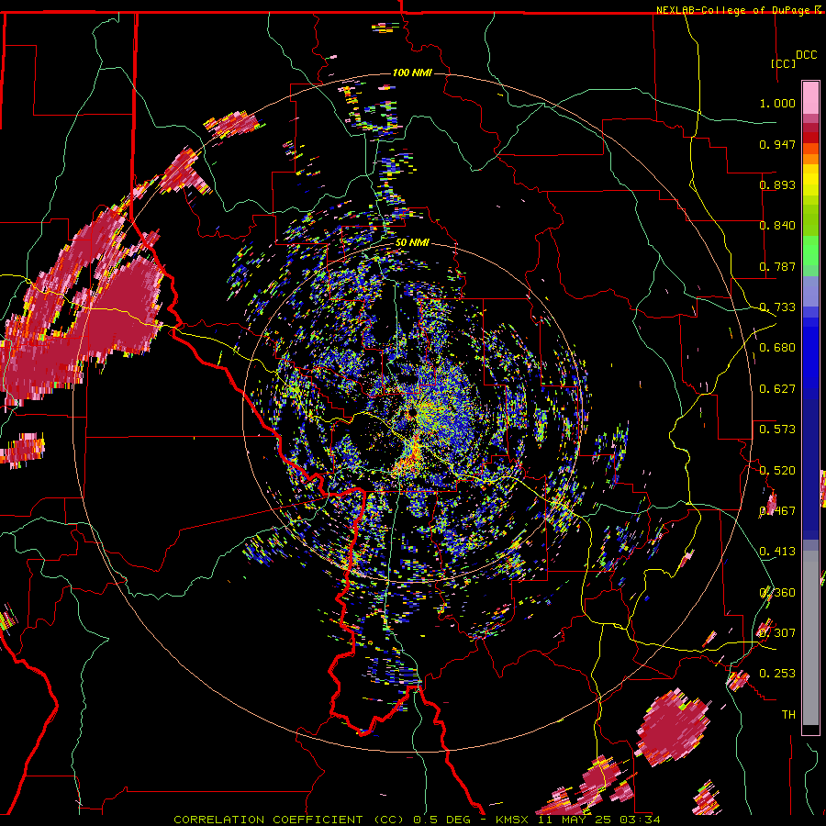The image size is (826, 826).
Task: Click the KMSX station identifier in caption
Action: coord(514,820)
